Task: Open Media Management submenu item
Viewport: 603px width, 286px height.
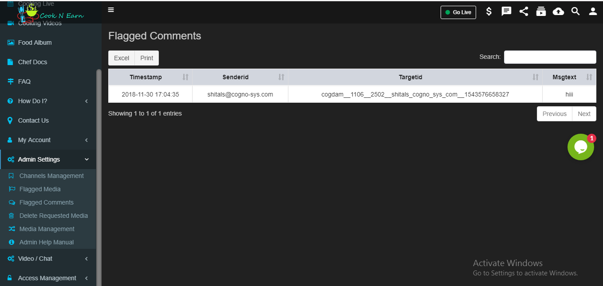Action: (48, 229)
